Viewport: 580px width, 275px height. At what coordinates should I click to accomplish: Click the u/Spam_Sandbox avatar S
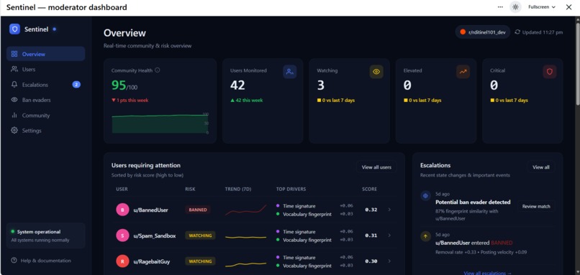tap(122, 236)
